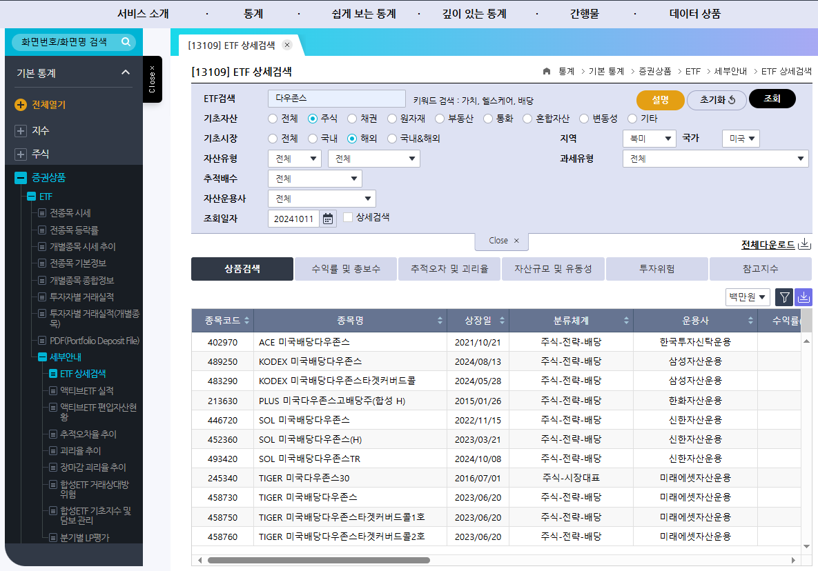This screenshot has height=571, width=818.
Task: Sort by 분류체계 column arrows
Action: click(x=626, y=321)
